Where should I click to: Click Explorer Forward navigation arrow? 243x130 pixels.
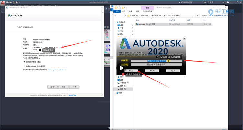pyautogui.click(x=120, y=16)
